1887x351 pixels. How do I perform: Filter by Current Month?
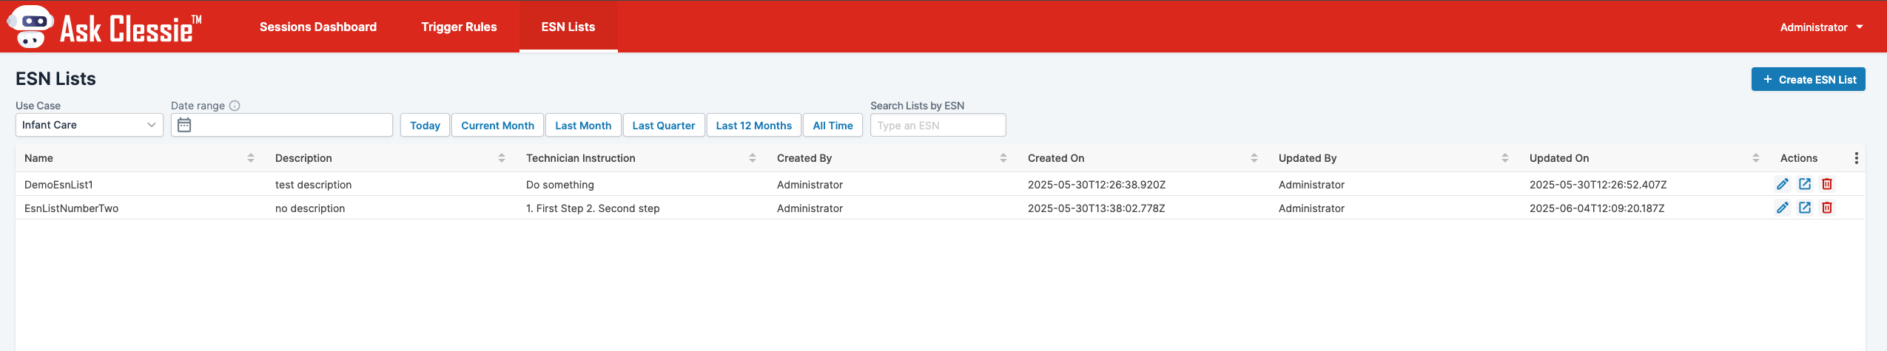(x=497, y=125)
